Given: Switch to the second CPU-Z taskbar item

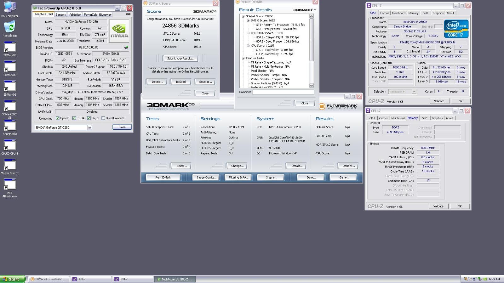Looking at the screenshot, I should (133, 279).
